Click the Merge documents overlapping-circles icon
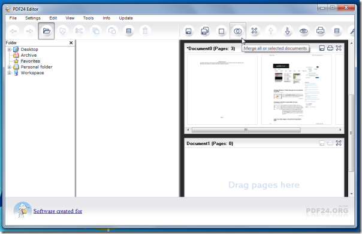 [x=237, y=31]
